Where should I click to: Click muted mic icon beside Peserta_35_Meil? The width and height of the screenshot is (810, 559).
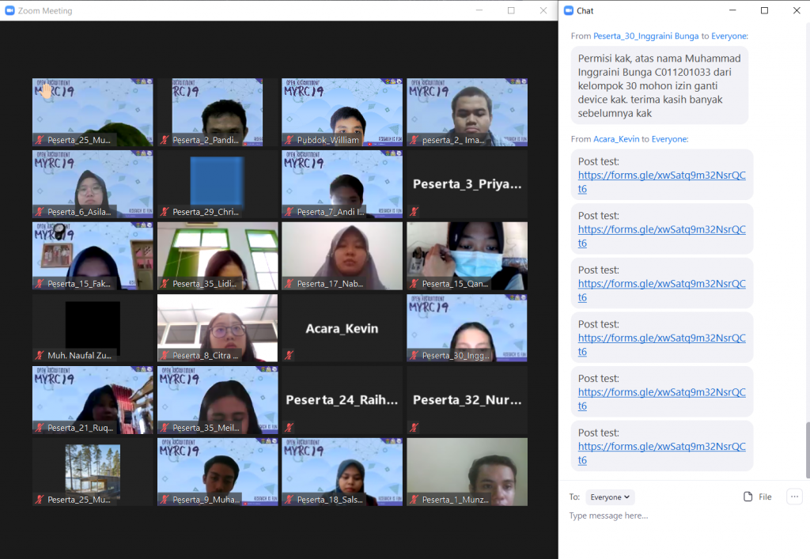point(165,428)
